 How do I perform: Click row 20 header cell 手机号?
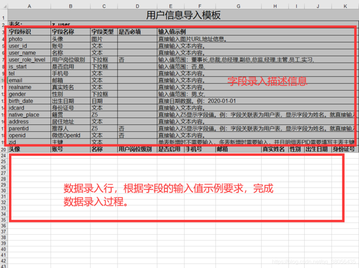coord(200,149)
